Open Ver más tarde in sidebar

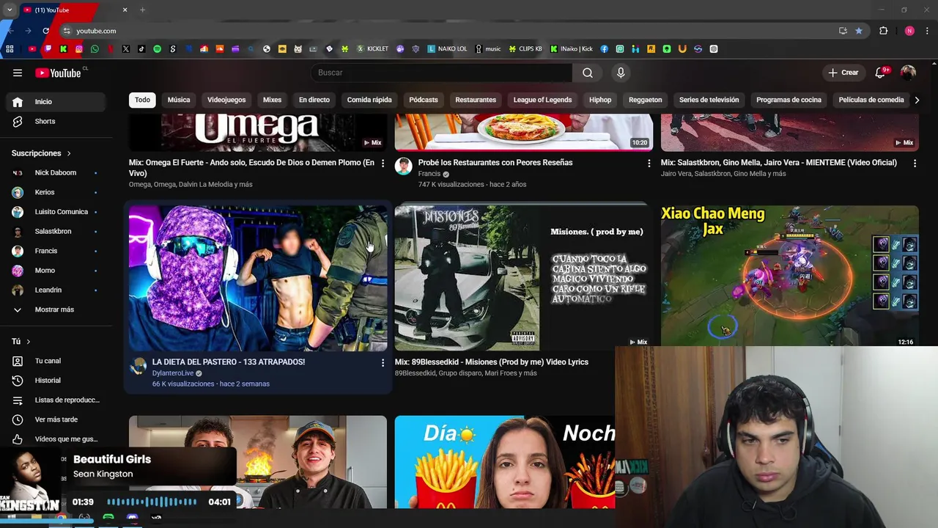[56, 419]
